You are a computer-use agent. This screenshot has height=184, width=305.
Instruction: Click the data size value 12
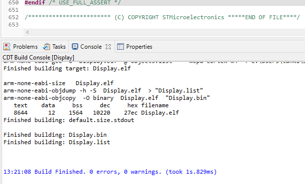[52, 113]
